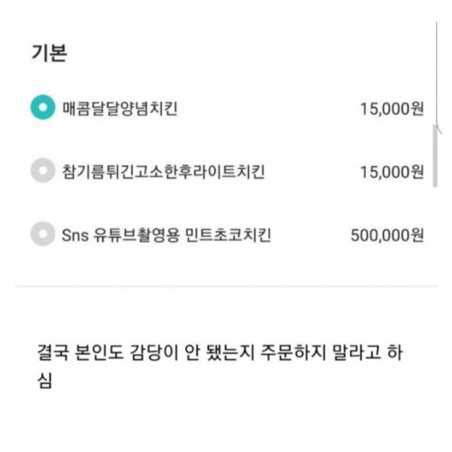
Task: Click the 심 character on caption's second line
Action: point(45,380)
